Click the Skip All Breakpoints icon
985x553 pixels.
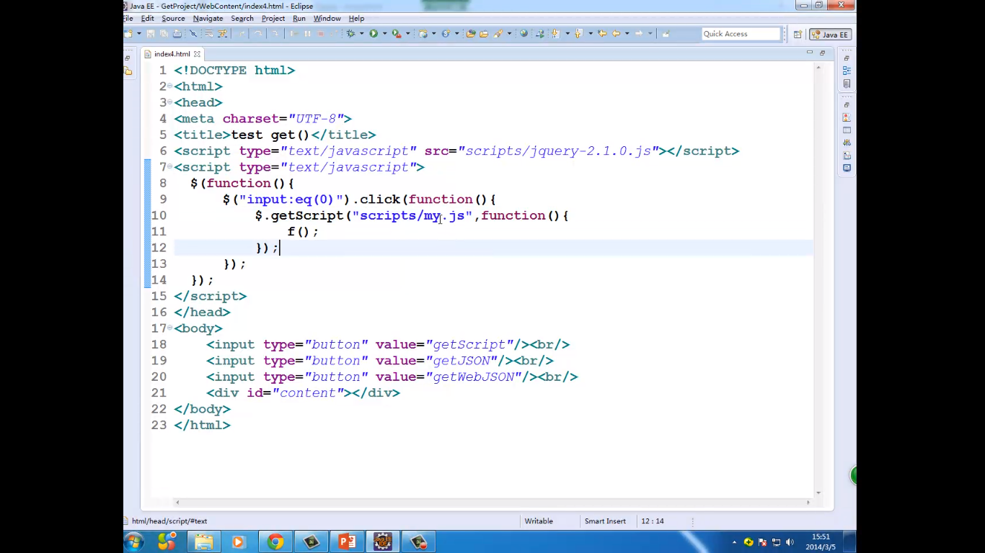tap(193, 34)
